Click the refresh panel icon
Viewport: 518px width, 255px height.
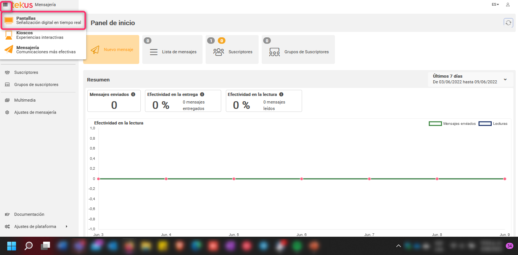click(508, 23)
